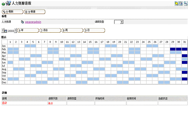188x114 pixels.
Task: Click day column header 20
Action: pyautogui.click(x=120, y=42)
